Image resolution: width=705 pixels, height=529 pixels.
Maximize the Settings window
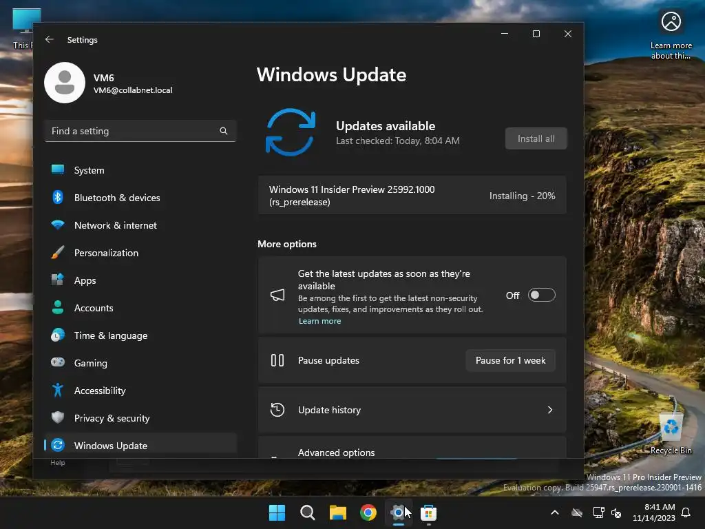pos(536,34)
